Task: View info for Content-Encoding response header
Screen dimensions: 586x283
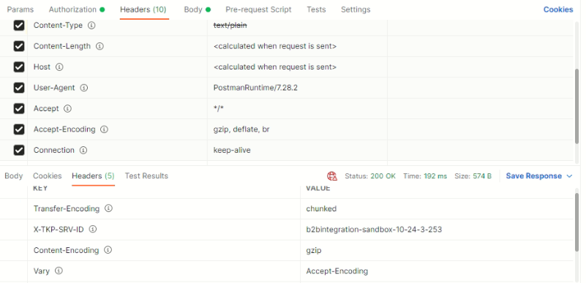Action: [108, 250]
